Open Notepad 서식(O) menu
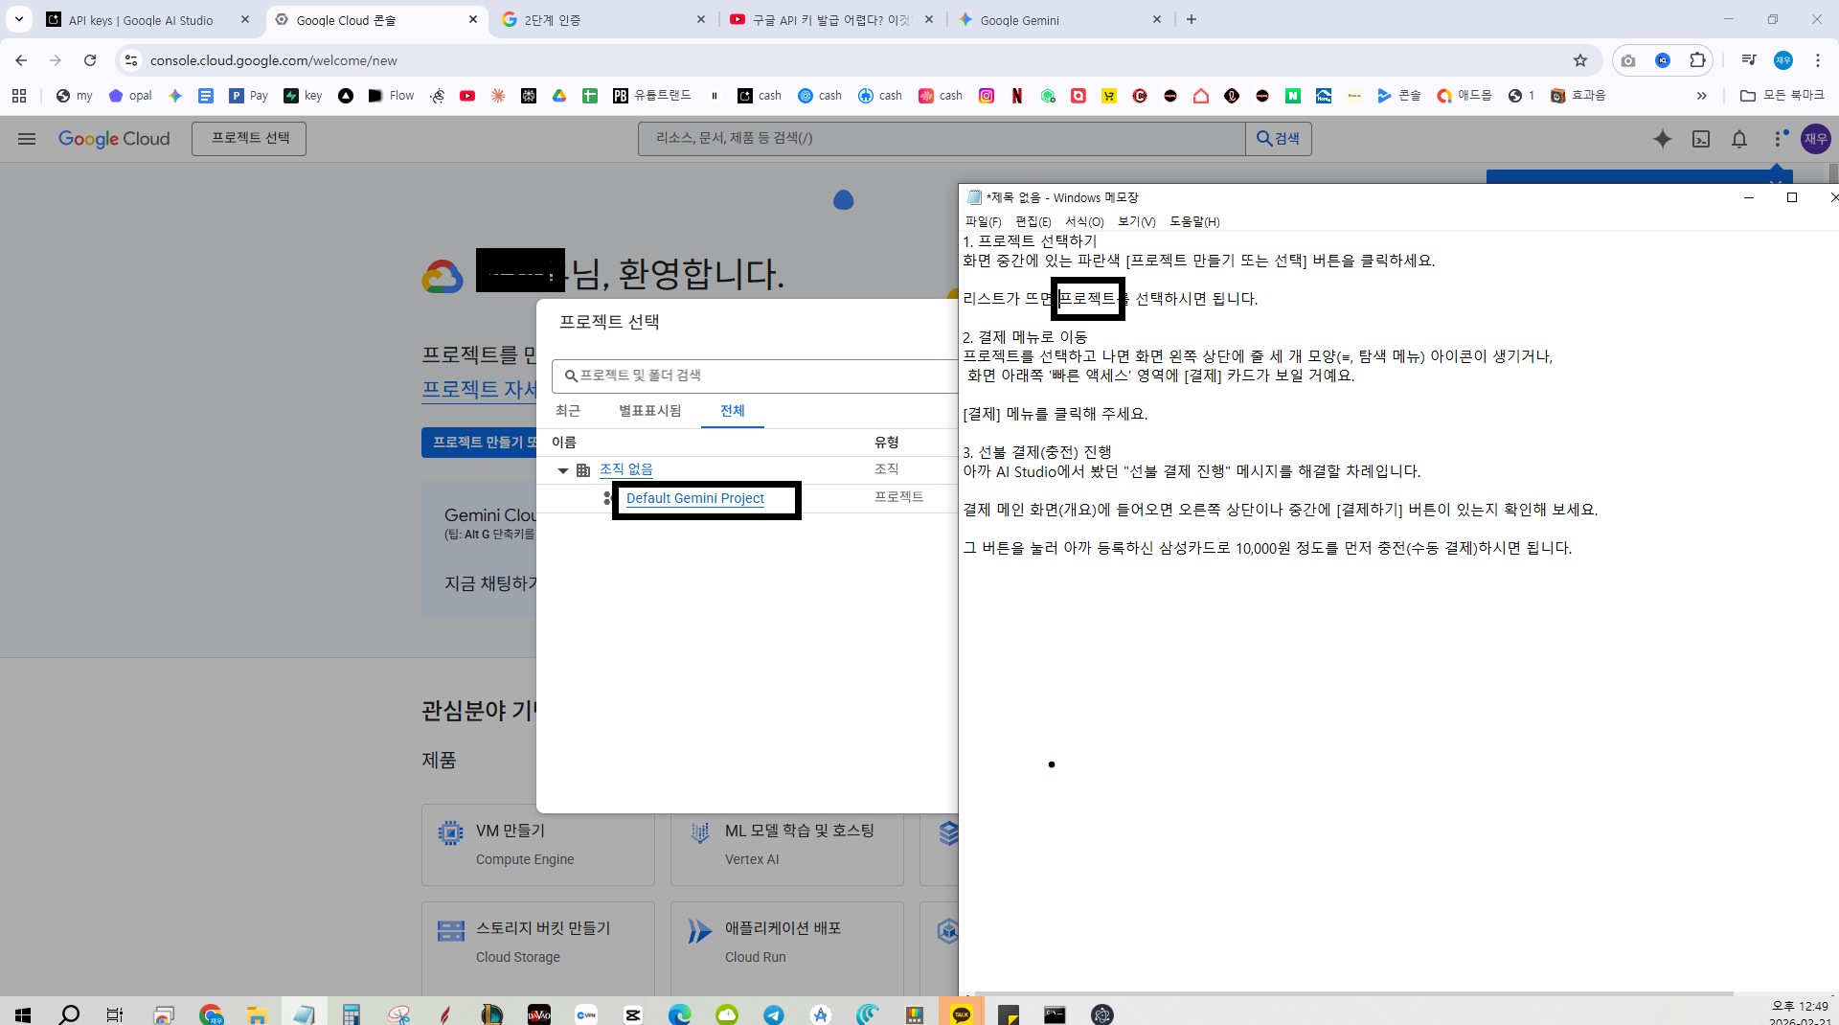The width and height of the screenshot is (1839, 1025). [1084, 221]
